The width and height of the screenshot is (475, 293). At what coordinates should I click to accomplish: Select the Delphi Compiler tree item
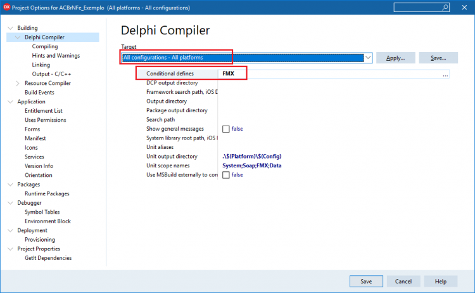click(x=44, y=37)
